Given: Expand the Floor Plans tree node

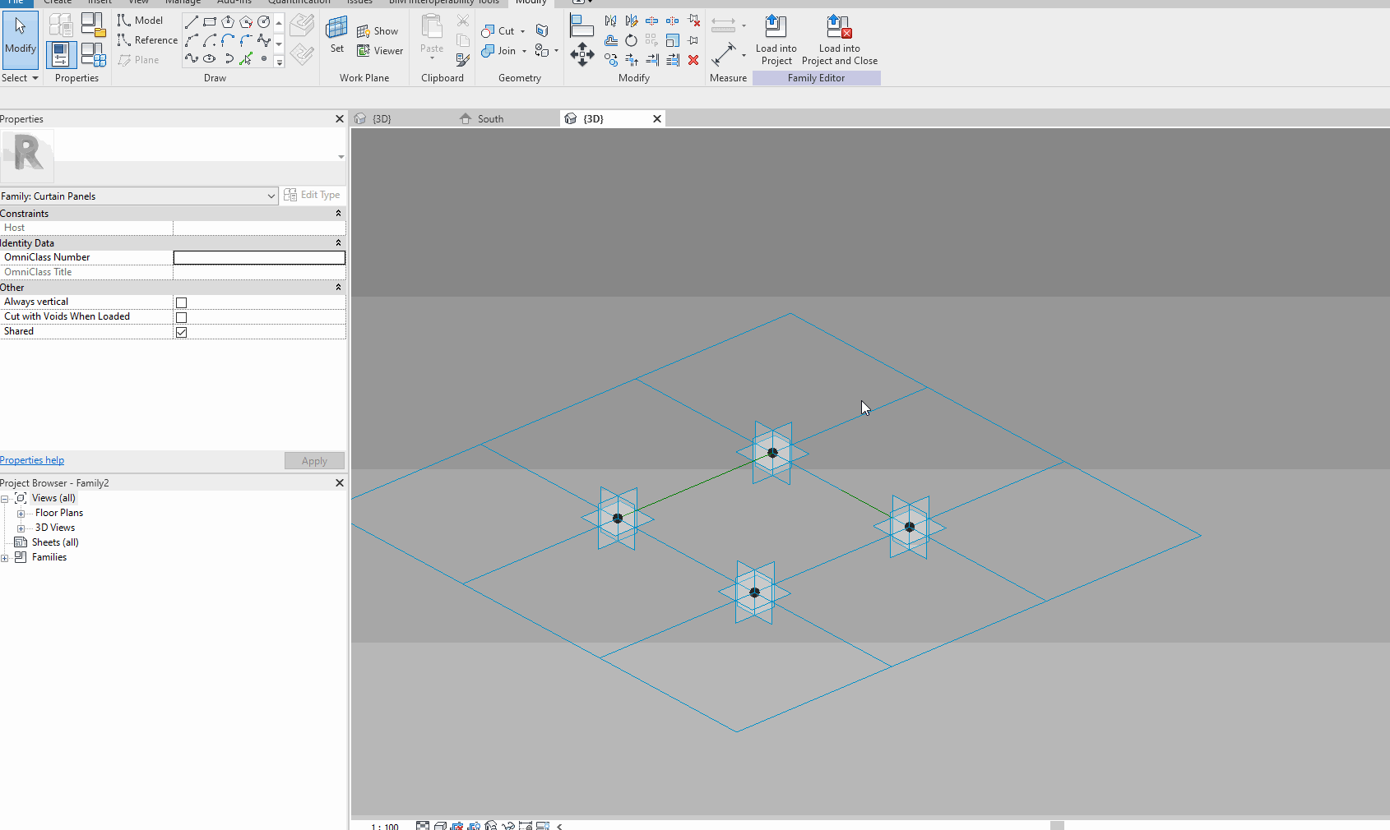Looking at the screenshot, I should pos(21,512).
